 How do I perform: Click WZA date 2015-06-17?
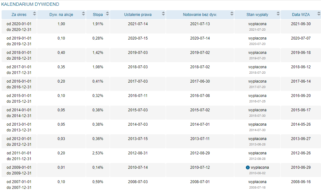click(301, 110)
